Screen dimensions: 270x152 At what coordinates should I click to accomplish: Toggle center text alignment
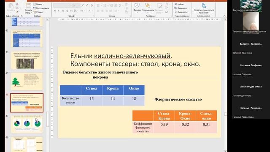[102, 11]
